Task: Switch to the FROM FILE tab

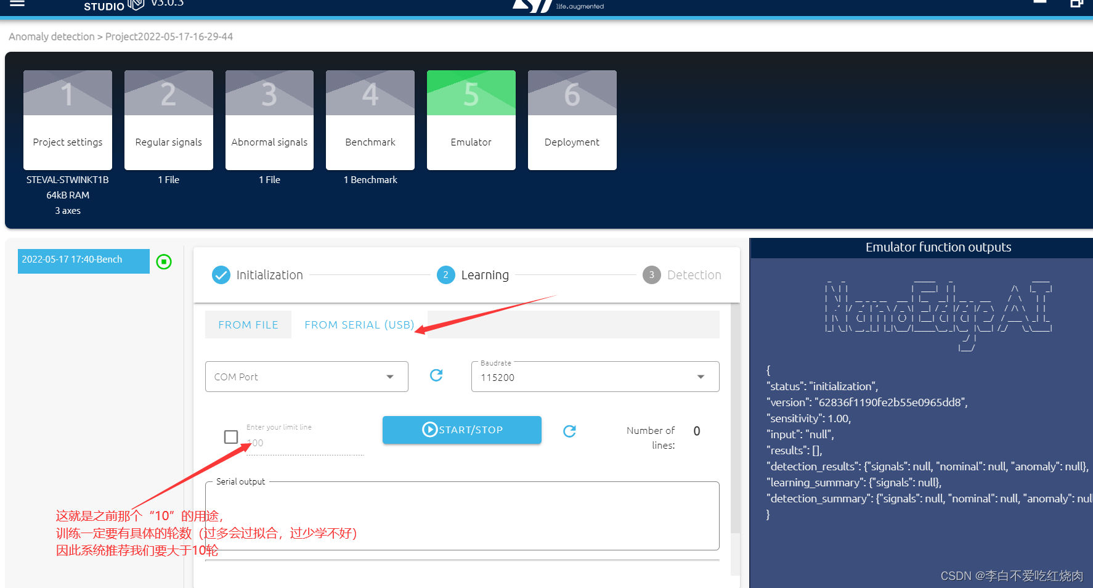Action: click(x=248, y=325)
